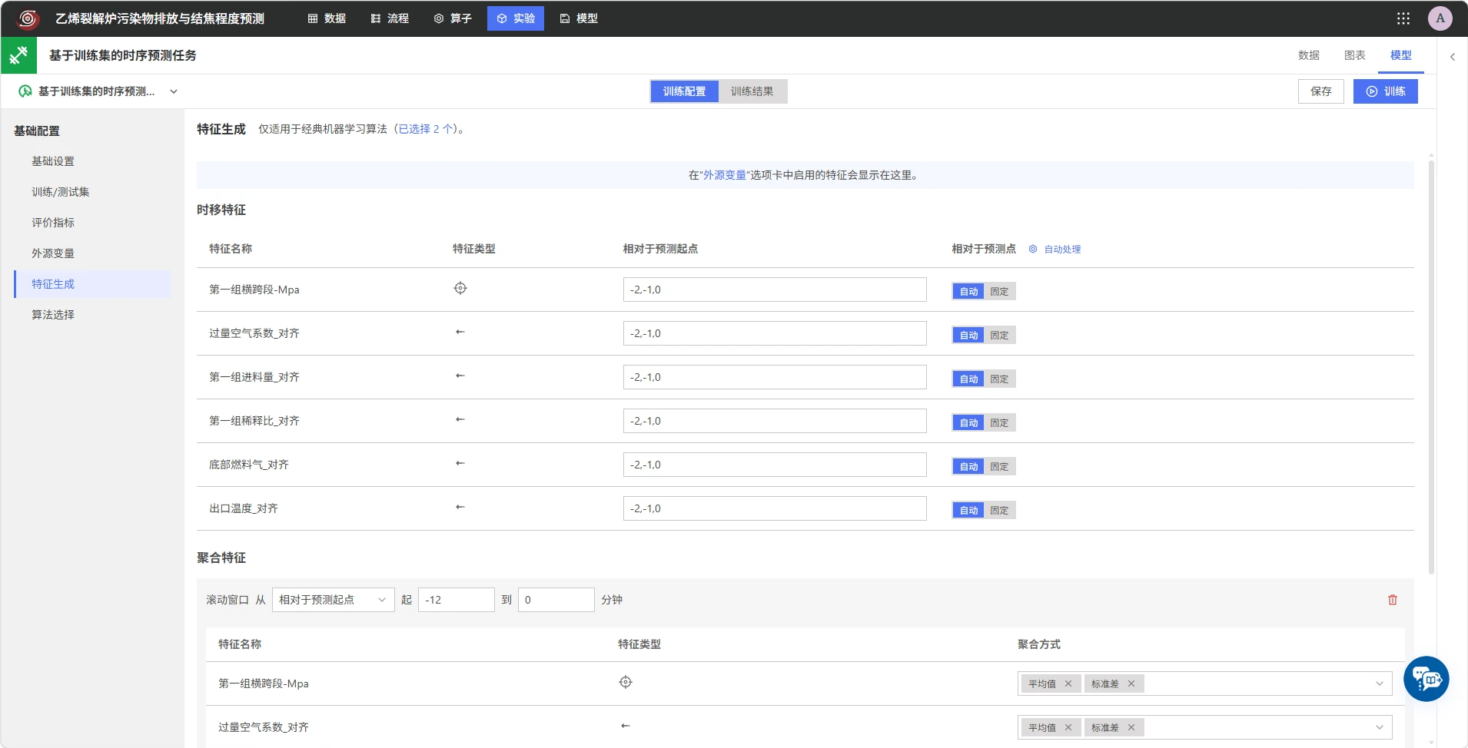Screen dimensions: 1468x748
Task: Click the 保存 button
Action: [x=1321, y=91]
